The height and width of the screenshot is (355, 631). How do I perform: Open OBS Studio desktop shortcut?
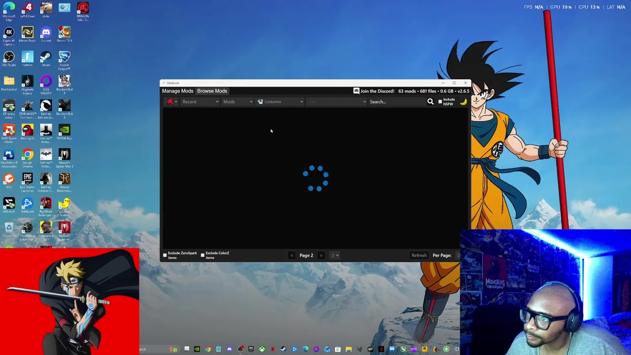coord(9,59)
